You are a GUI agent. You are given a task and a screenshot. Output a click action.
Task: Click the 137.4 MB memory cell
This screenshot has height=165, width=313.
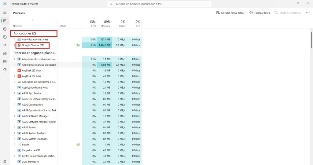(105, 39)
